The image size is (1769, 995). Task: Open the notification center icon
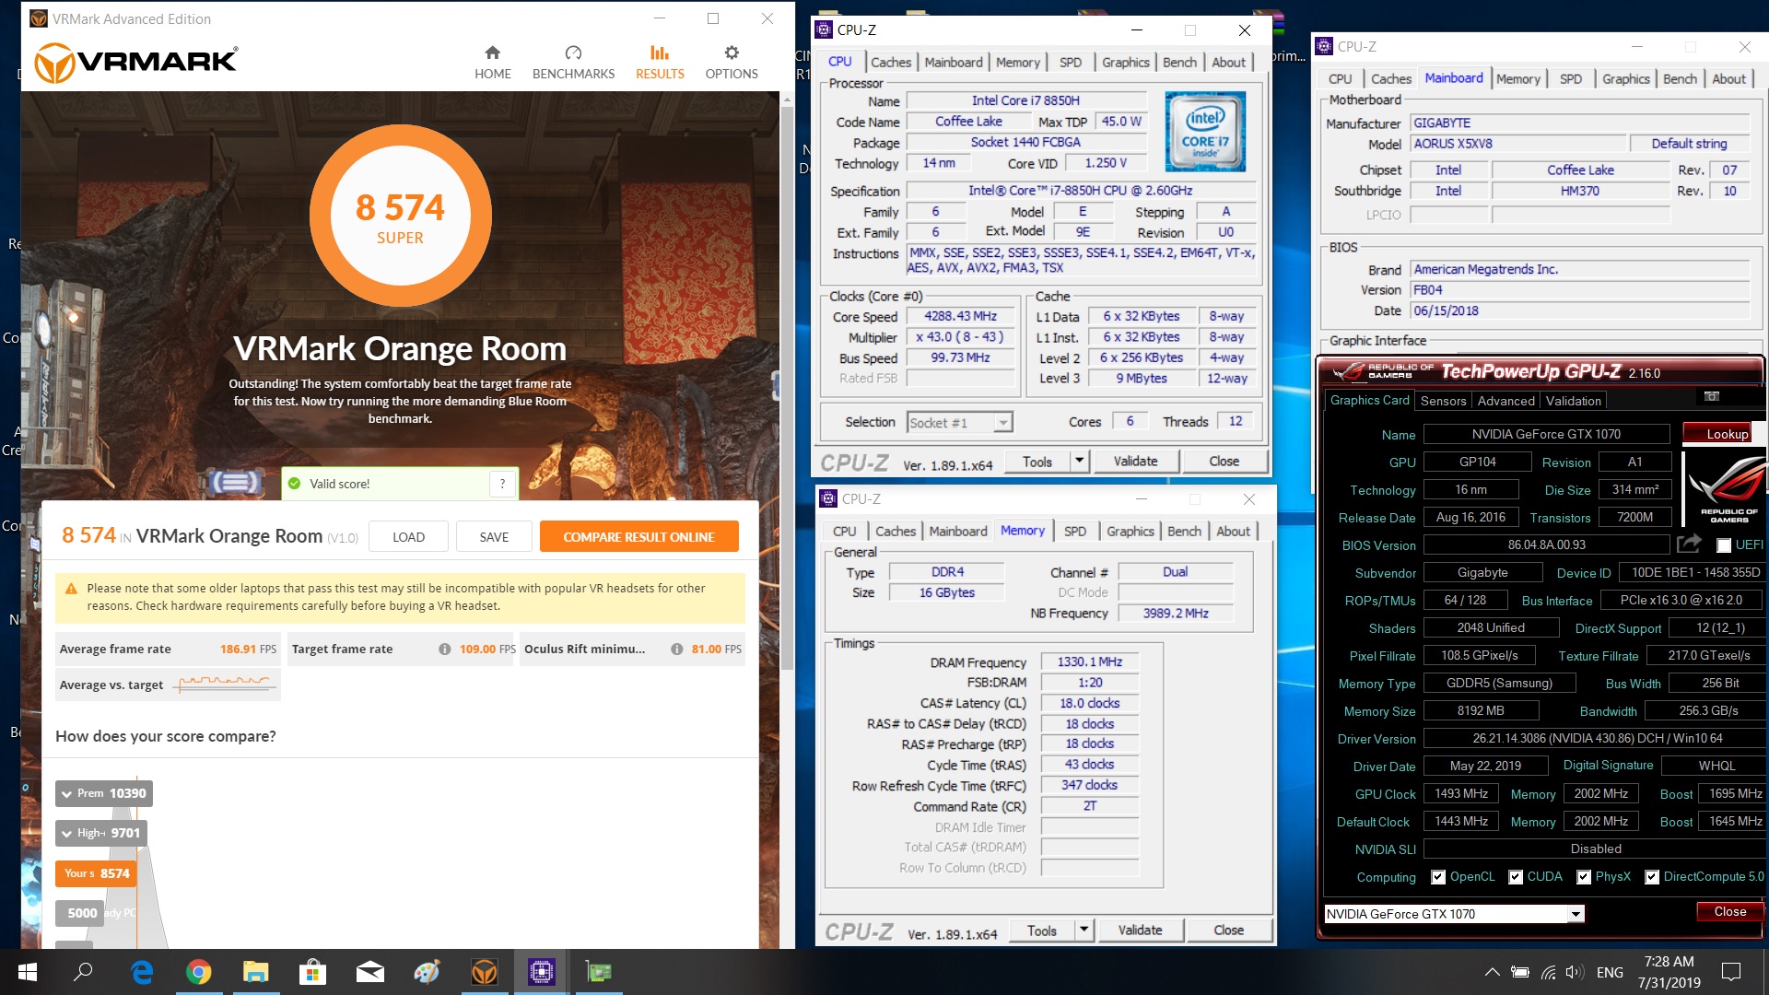click(1731, 972)
